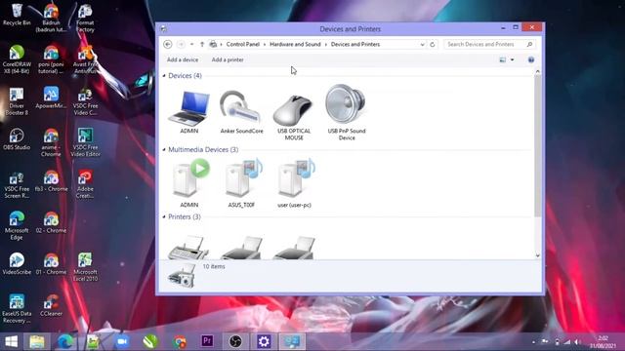
Task: Show hidden tray icons arrow
Action: [x=533, y=342]
